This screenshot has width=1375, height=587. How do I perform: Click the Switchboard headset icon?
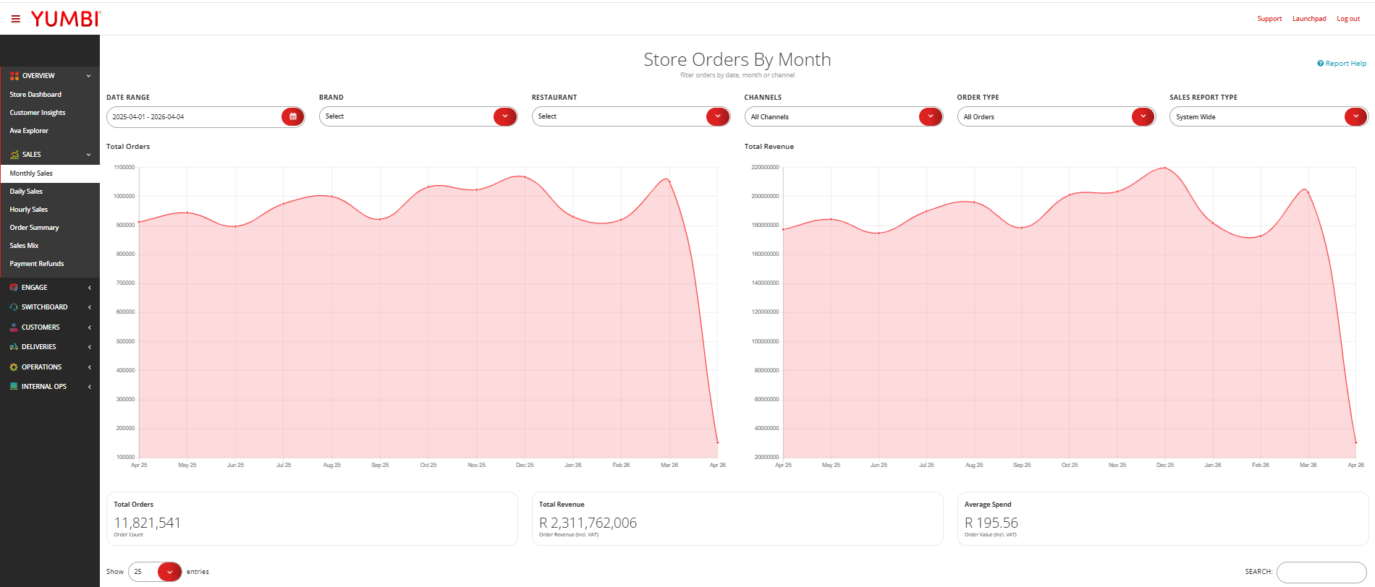click(x=14, y=307)
